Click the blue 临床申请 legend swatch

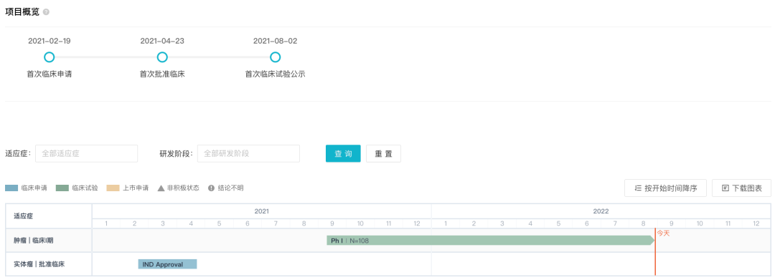(x=11, y=188)
